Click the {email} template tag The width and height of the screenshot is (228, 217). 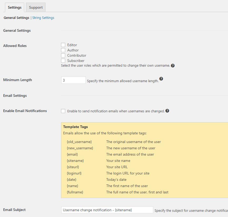click(x=72, y=154)
